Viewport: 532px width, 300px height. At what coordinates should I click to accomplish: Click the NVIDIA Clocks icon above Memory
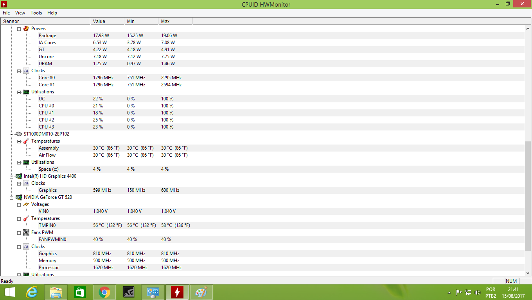pos(26,246)
